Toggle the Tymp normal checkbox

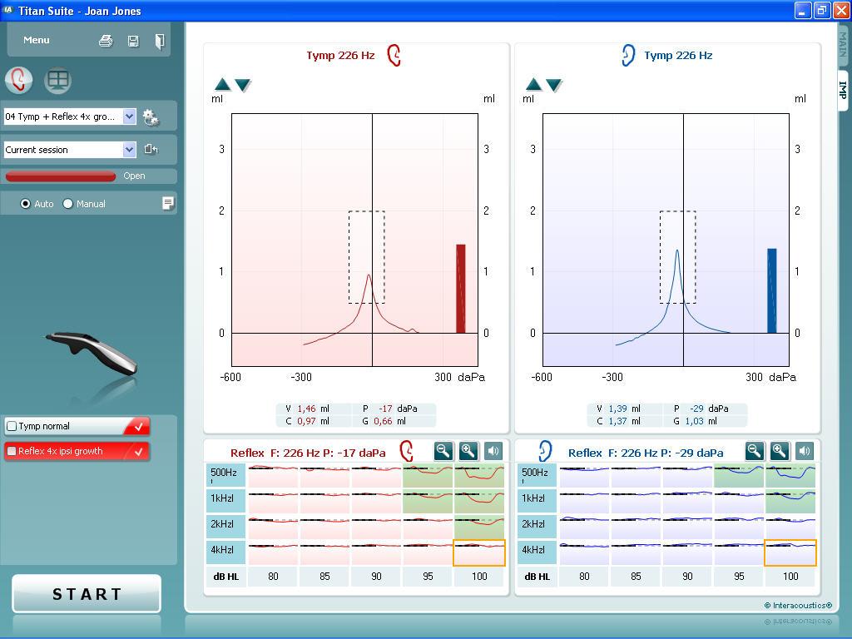pos(12,426)
